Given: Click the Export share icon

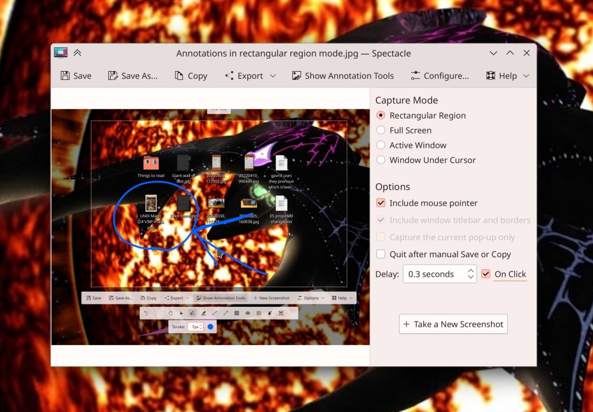Looking at the screenshot, I should [x=229, y=76].
